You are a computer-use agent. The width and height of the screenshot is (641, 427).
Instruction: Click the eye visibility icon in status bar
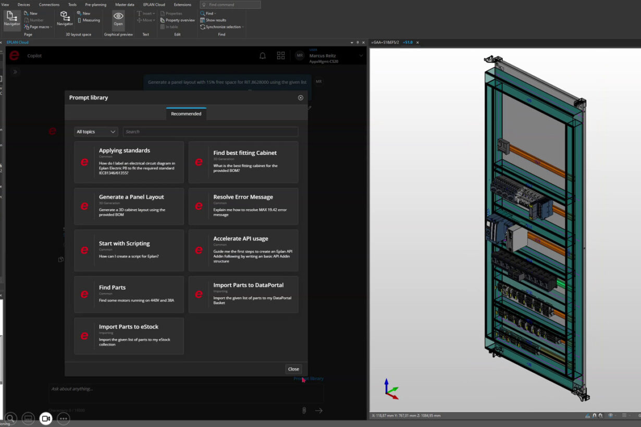[x=610, y=416]
